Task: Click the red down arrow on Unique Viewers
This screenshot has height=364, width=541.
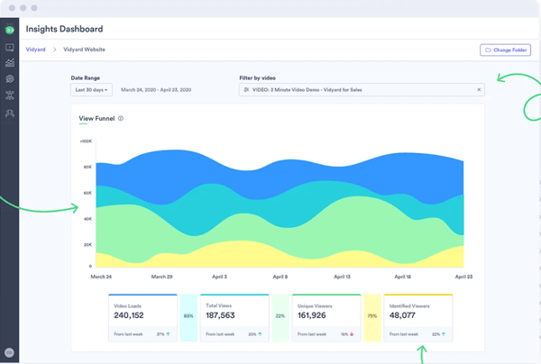Action: [352, 334]
